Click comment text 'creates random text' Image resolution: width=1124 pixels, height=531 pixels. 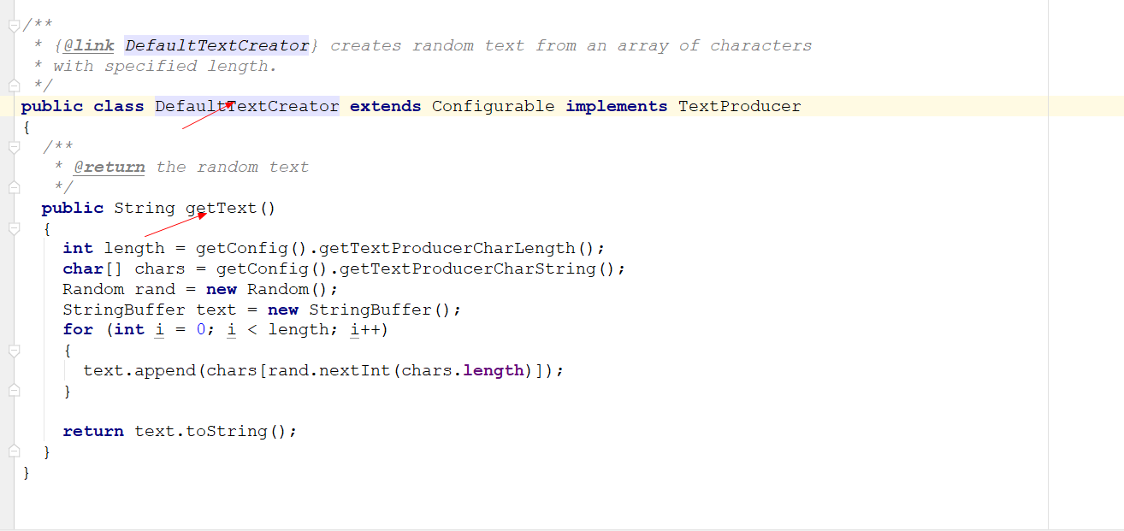click(x=428, y=45)
